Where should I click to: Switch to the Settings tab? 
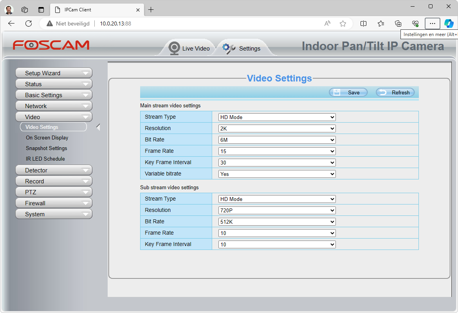point(242,49)
